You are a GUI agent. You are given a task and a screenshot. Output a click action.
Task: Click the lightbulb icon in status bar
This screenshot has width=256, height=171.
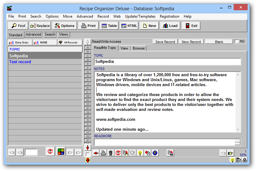[x=232, y=160]
